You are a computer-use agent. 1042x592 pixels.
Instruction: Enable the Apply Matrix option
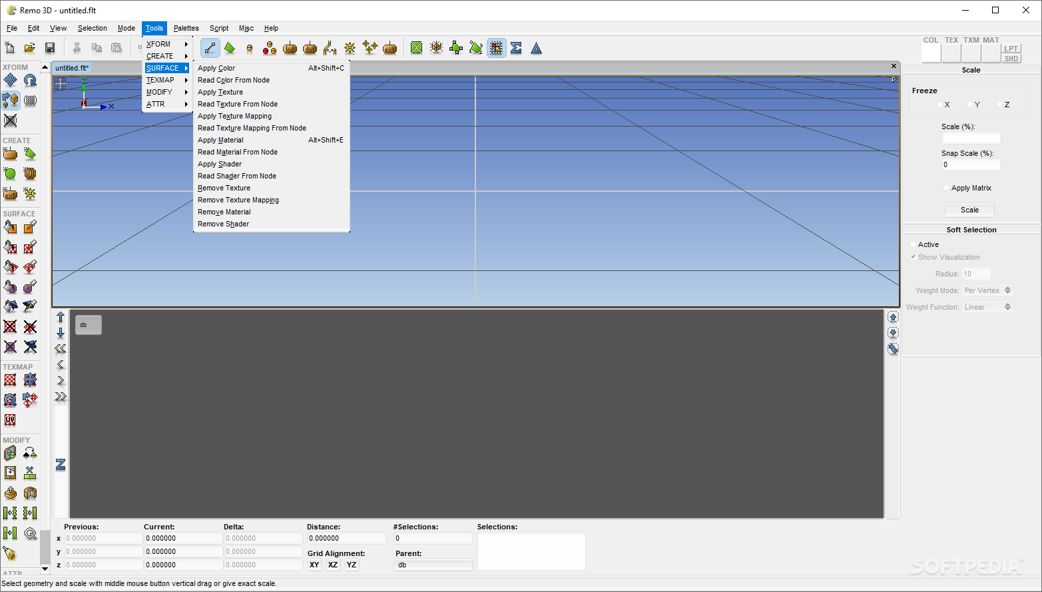coord(947,188)
